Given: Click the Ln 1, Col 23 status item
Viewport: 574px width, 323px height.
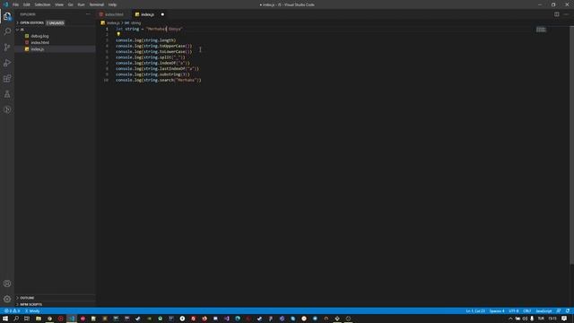Looking at the screenshot, I should click(475, 311).
